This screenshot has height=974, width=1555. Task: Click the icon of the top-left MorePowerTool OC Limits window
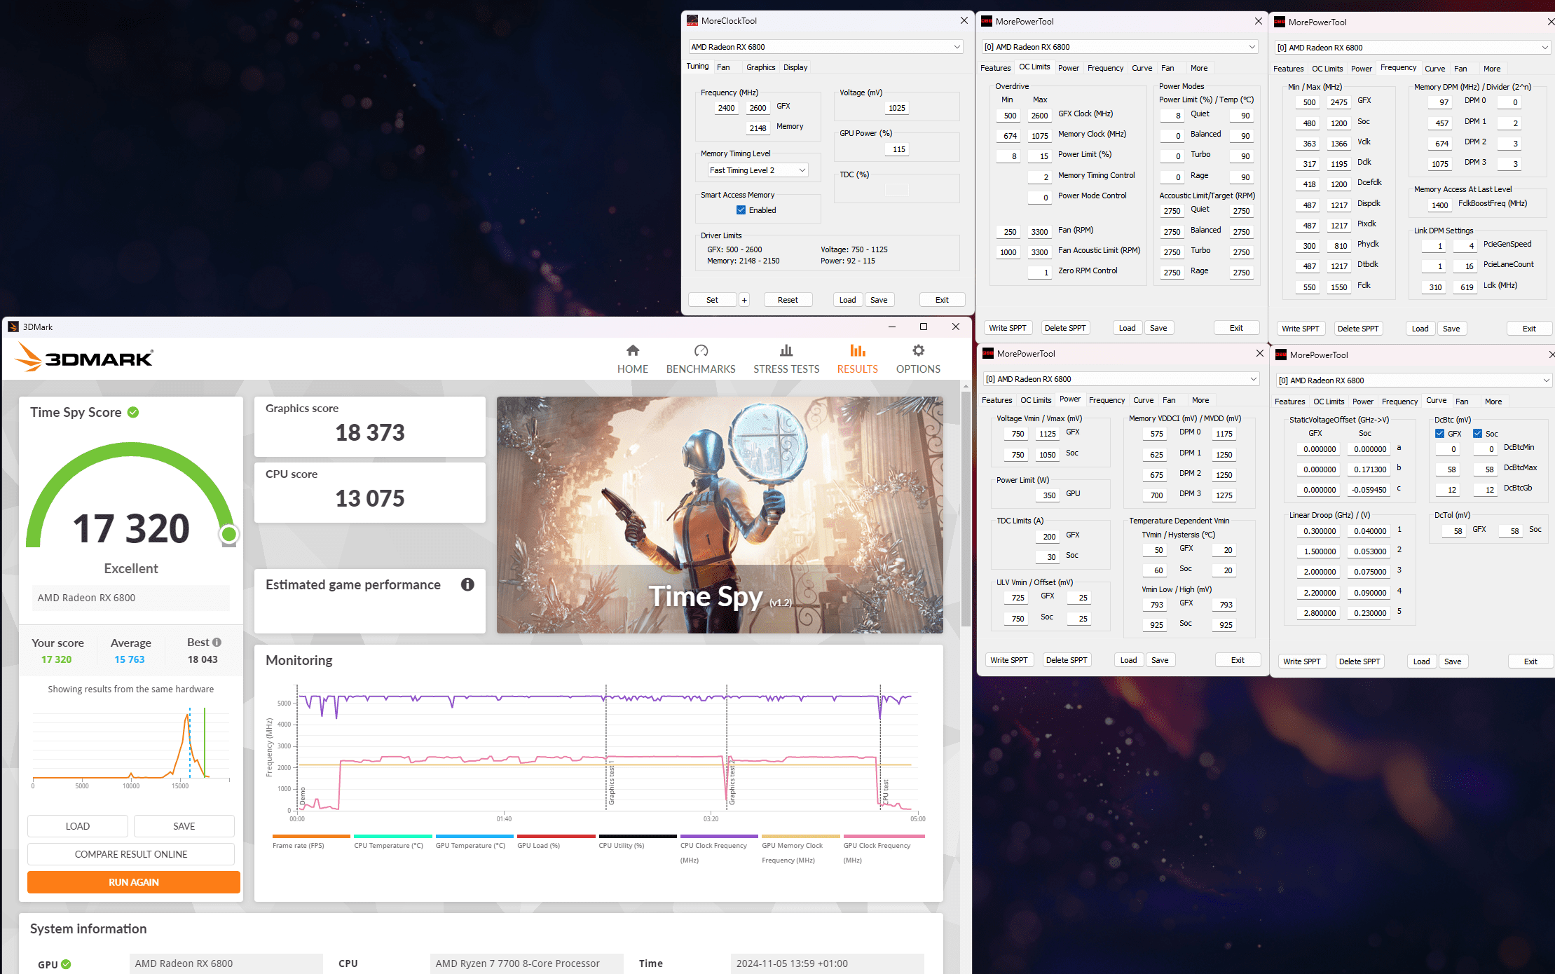coord(986,21)
